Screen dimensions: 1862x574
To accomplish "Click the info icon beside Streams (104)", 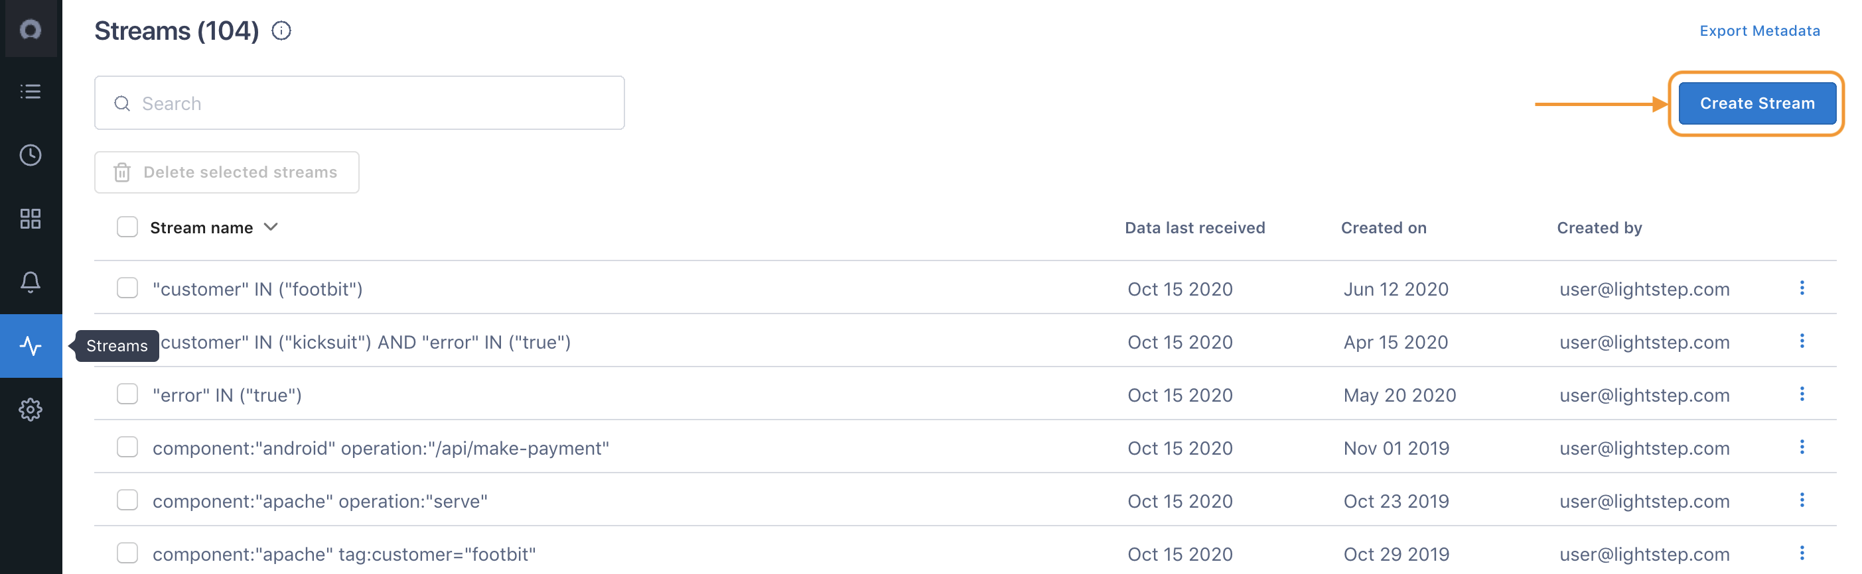I will 281,30.
